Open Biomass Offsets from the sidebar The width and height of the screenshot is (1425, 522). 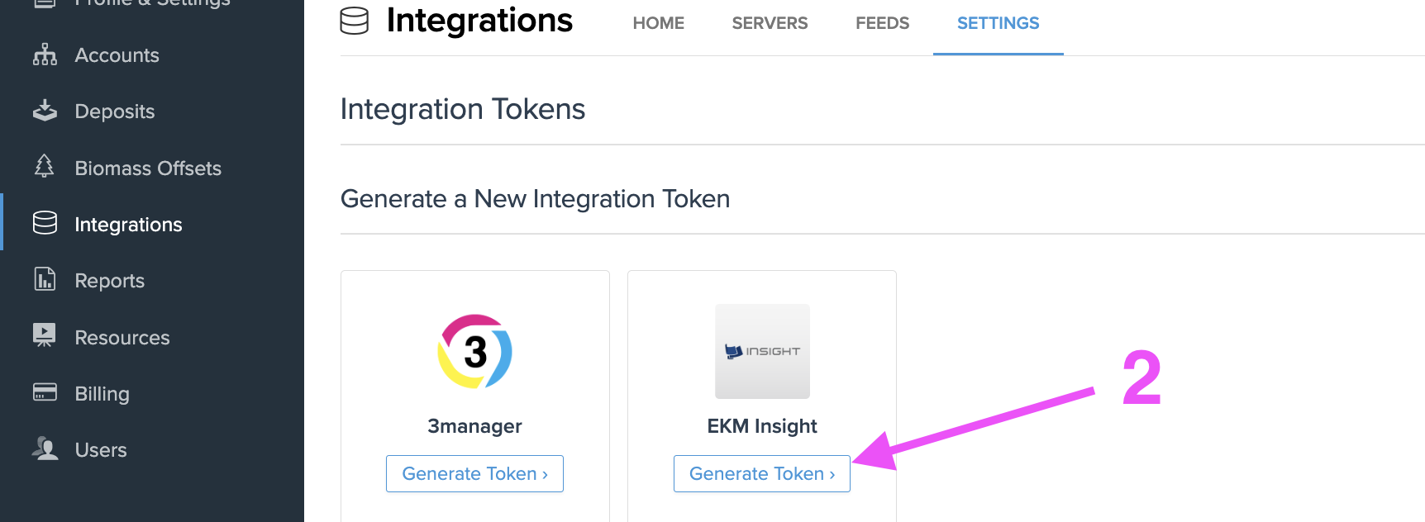[x=148, y=168]
